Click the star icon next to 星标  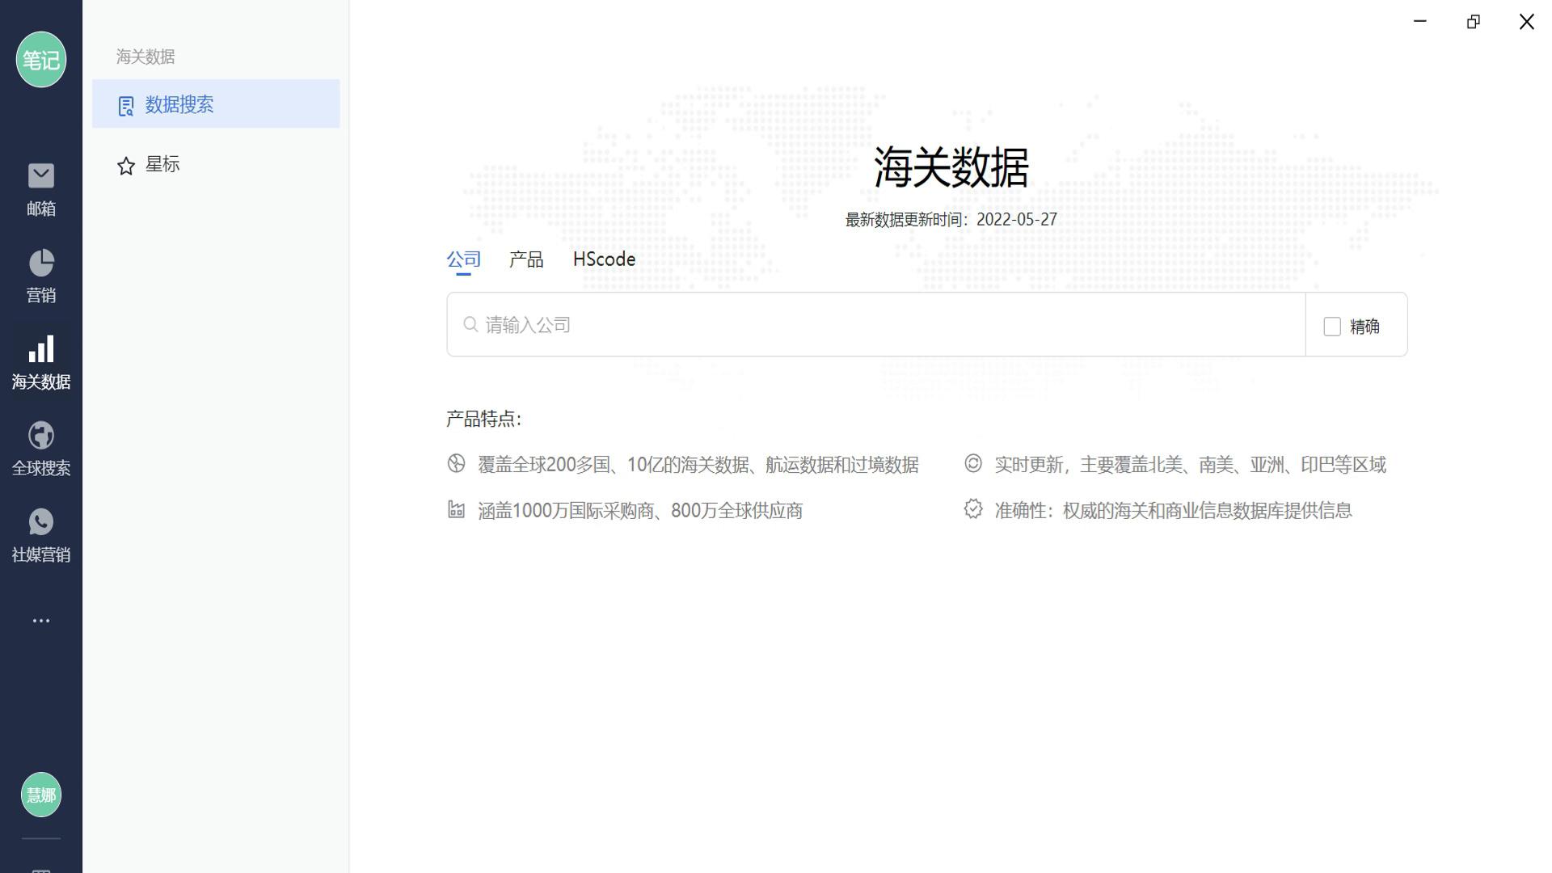(x=126, y=167)
